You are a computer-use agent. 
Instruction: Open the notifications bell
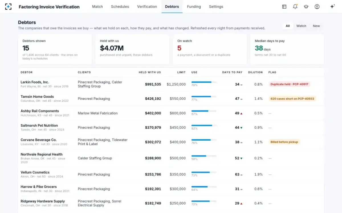[295, 7]
